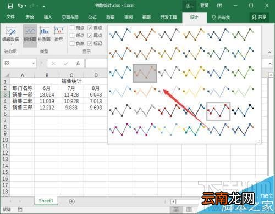Select cell with value 10.928
The image size is (275, 214).
[71, 101]
